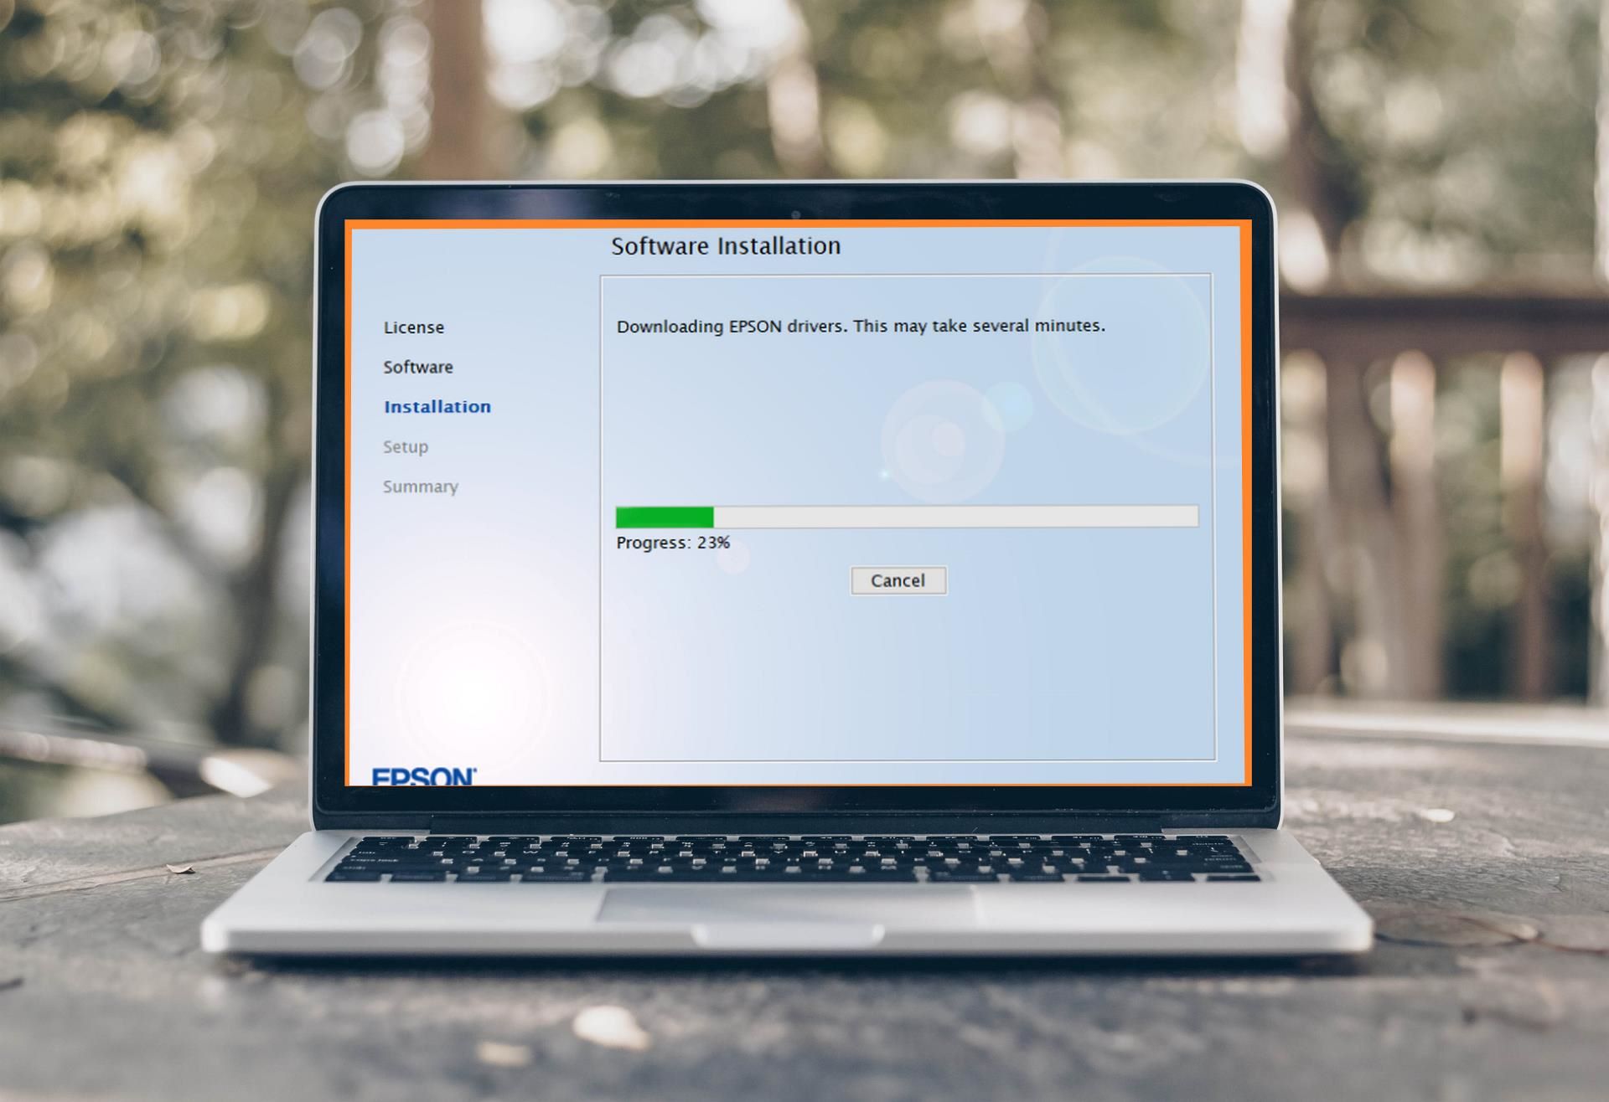
Task: Click the License step in sidebar
Action: pos(415,325)
